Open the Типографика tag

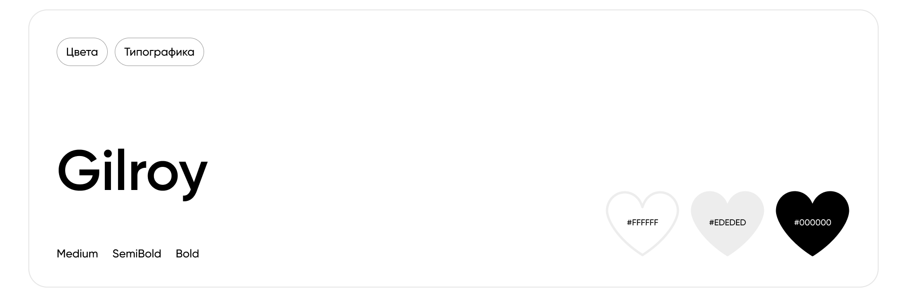coord(159,52)
